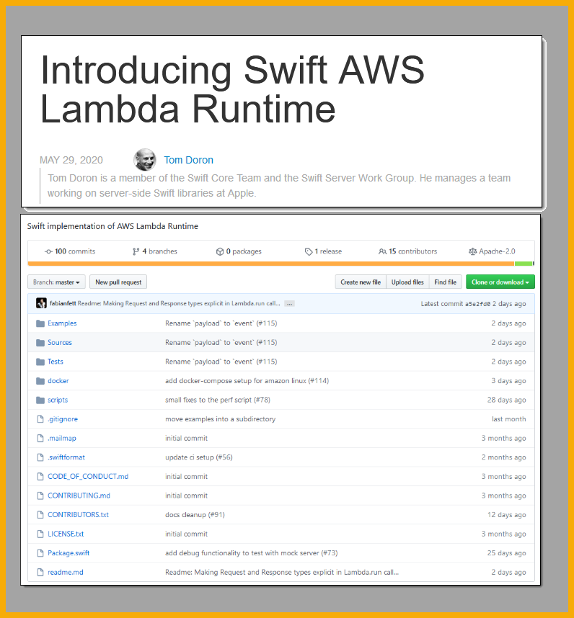Image resolution: width=574 pixels, height=618 pixels.
Task: Click the packages box icon
Action: (x=220, y=251)
